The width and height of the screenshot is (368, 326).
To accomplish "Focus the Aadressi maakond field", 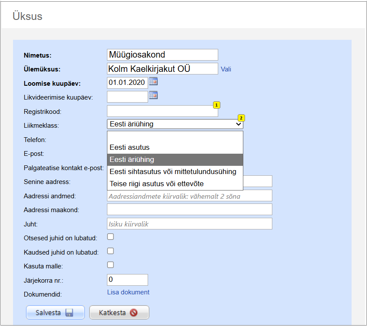I will pyautogui.click(x=190, y=210).
